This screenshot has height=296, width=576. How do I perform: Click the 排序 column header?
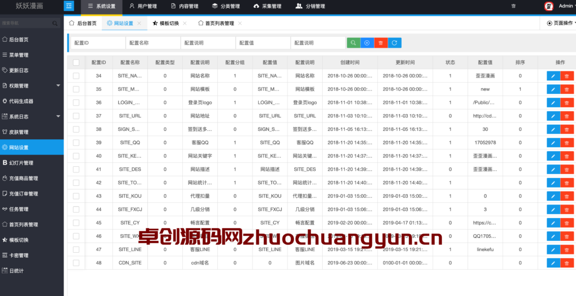(520, 63)
